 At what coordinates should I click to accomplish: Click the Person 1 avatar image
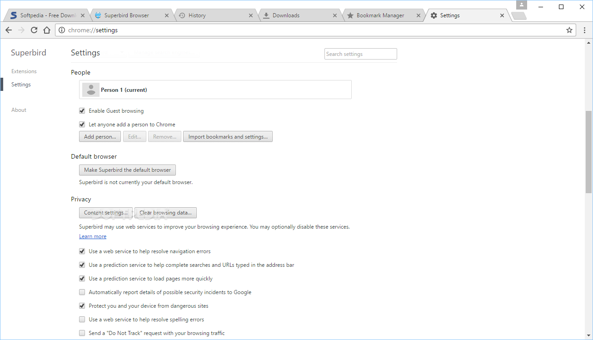(x=91, y=90)
